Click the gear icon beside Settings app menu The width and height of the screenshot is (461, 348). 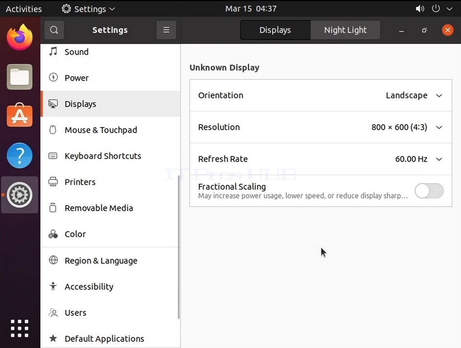[67, 9]
